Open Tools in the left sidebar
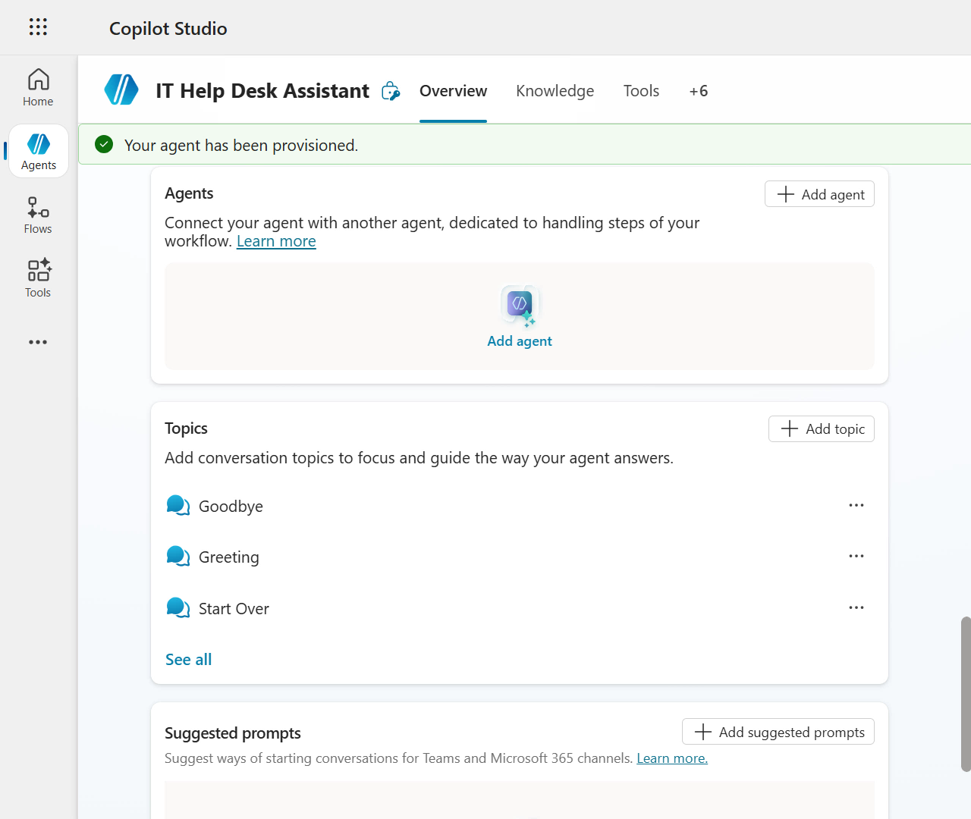This screenshot has height=819, width=971. (38, 279)
